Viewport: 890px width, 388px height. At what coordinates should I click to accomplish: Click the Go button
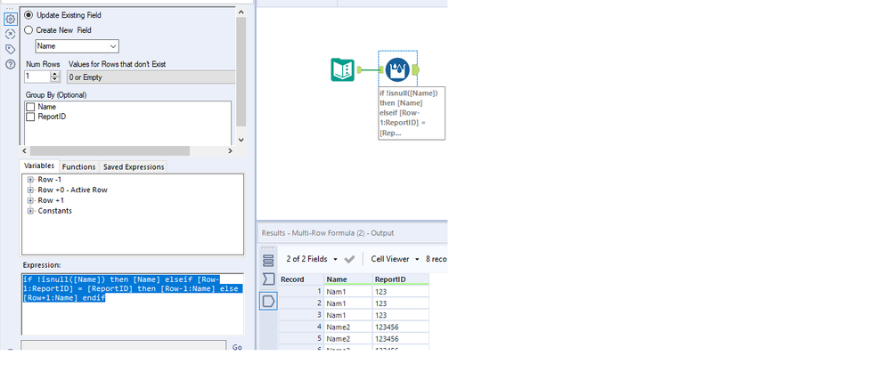click(237, 346)
